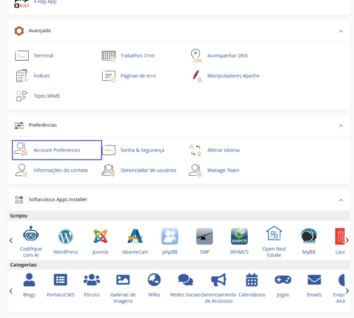Show next categories with right arrow
Screen dimensions: 354x318
tap(347, 291)
